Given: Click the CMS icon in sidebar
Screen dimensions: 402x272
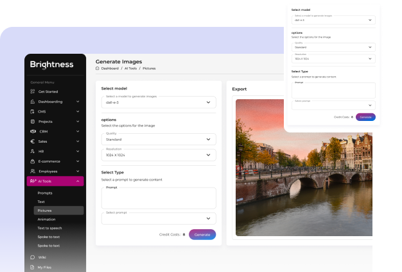Looking at the screenshot, I should point(33,111).
